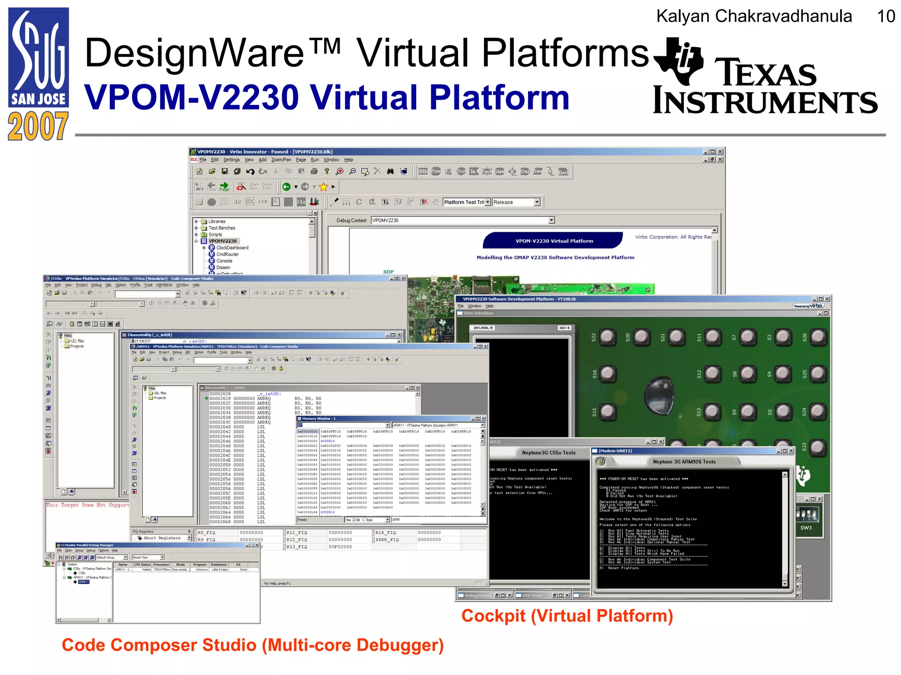Open the SP address dropdown in Memory Window

(x=388, y=425)
